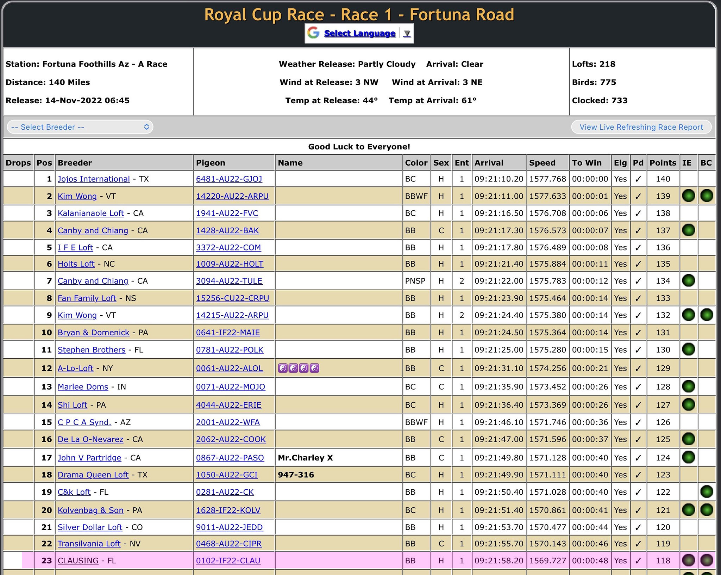The height and width of the screenshot is (575, 721).
Task: Click IE green dot for Kim Wong position 9
Action: 688,315
